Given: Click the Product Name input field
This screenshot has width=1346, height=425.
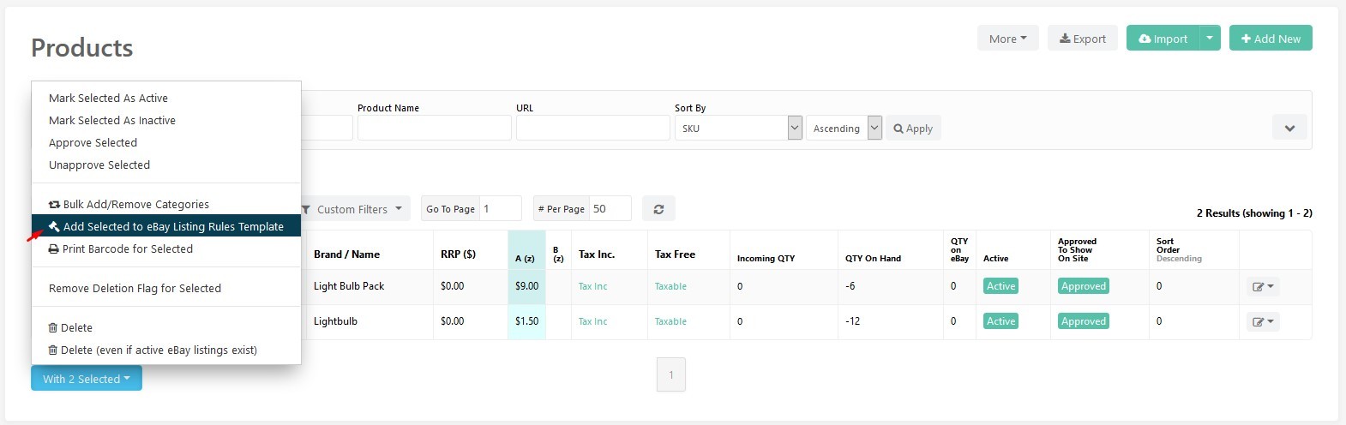Looking at the screenshot, I should [434, 129].
